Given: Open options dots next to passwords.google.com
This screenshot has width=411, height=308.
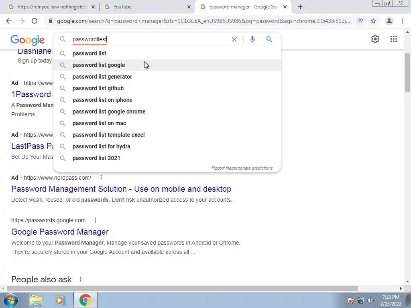Looking at the screenshot, I should pyautogui.click(x=96, y=220).
